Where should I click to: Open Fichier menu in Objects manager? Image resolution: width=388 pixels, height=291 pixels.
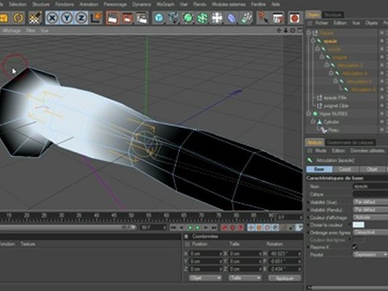(322, 23)
